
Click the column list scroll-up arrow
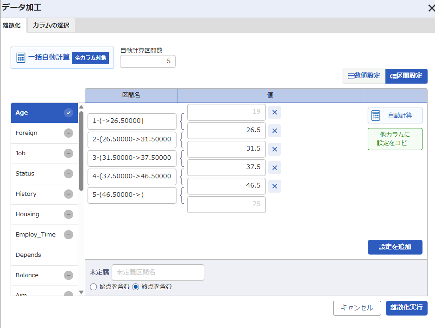point(81,107)
